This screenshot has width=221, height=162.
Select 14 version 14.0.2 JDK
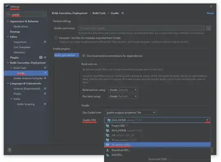(157, 144)
